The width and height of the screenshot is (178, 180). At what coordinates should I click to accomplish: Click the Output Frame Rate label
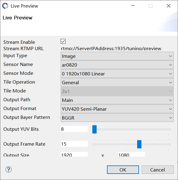click(24, 144)
